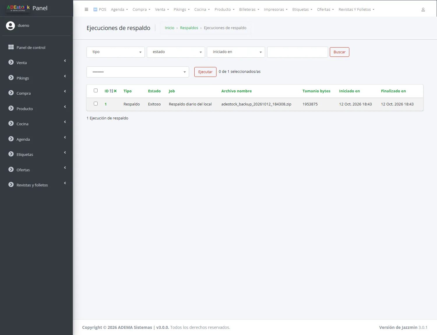Open execution ID 1 link

[106, 104]
